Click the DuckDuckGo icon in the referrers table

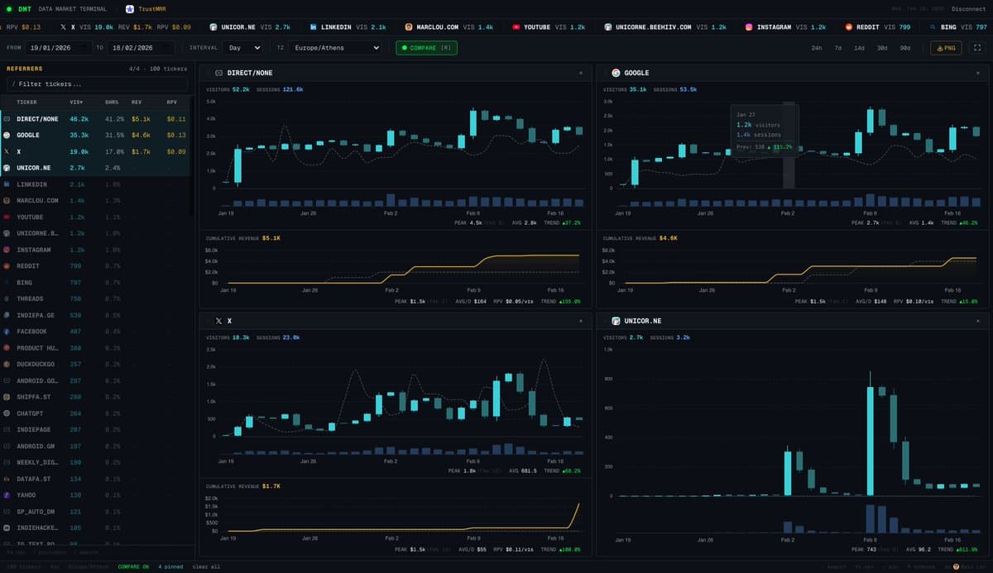point(7,364)
